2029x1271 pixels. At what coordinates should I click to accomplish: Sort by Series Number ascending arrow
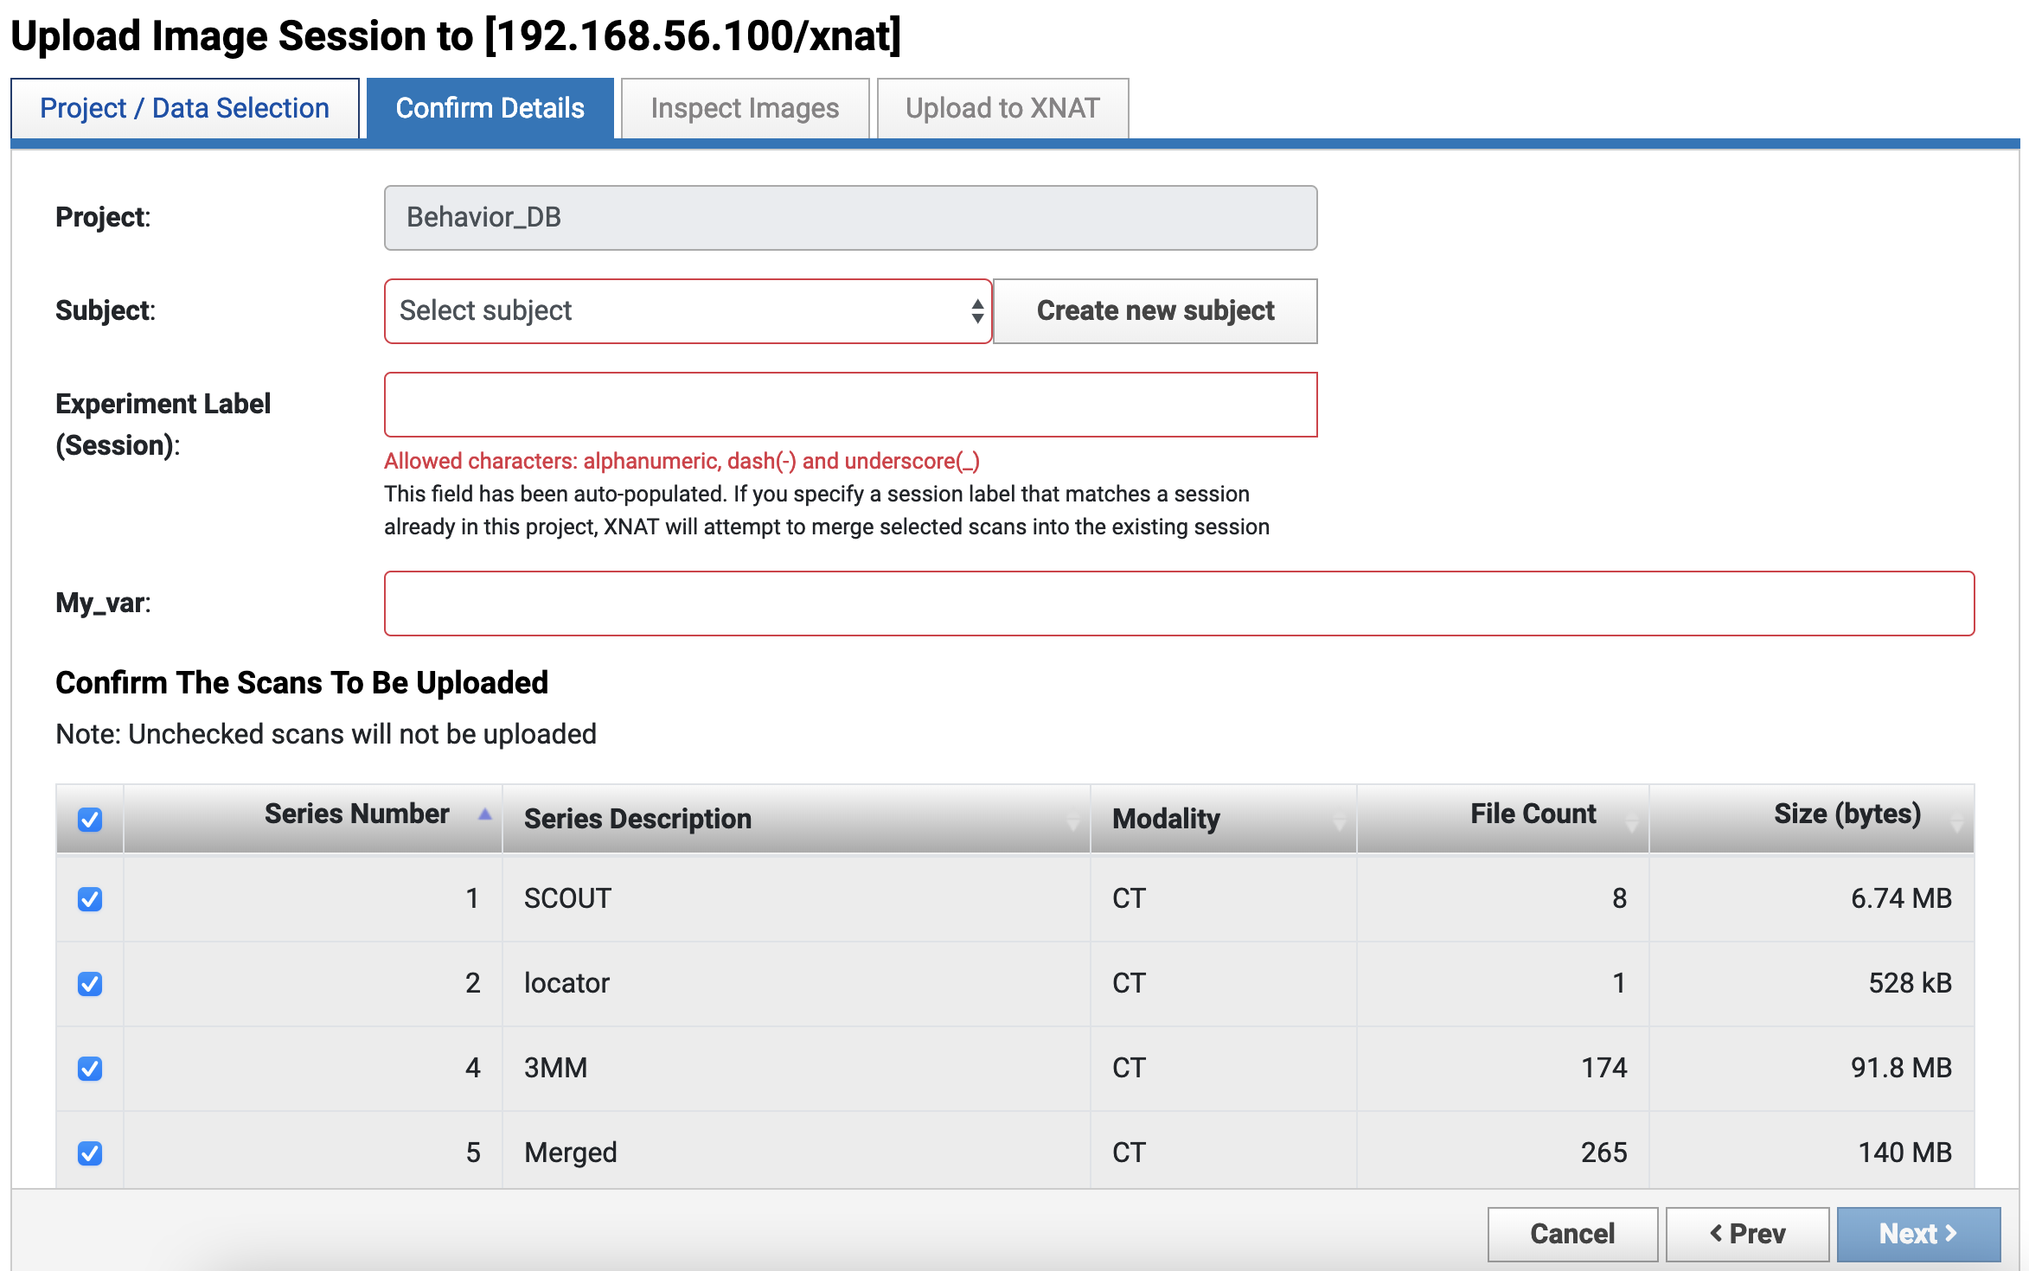(x=485, y=814)
